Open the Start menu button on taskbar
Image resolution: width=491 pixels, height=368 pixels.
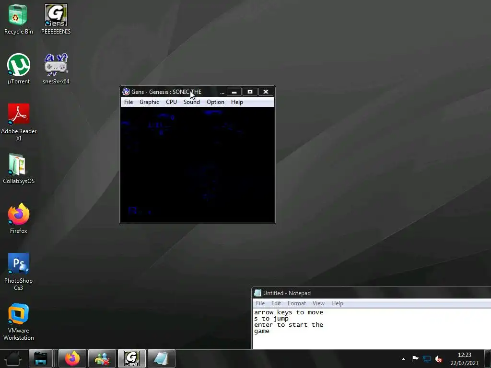[x=13, y=358]
